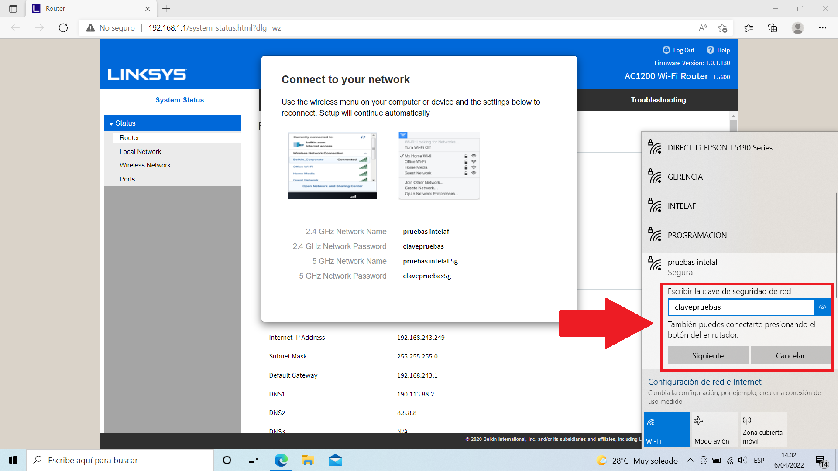Click the page vertical scrollbar up arrow
The width and height of the screenshot is (838, 471).
tap(733, 116)
